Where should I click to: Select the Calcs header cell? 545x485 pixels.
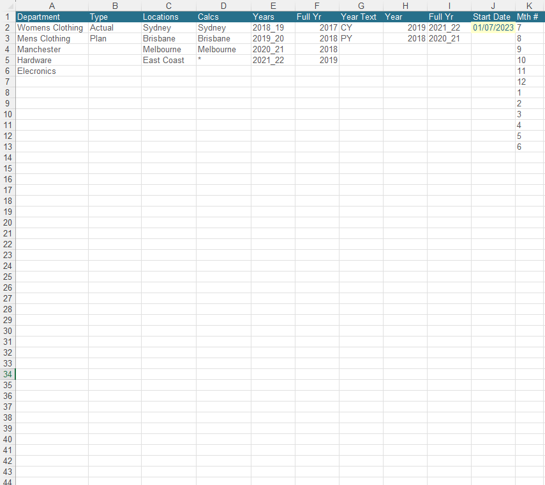point(223,17)
